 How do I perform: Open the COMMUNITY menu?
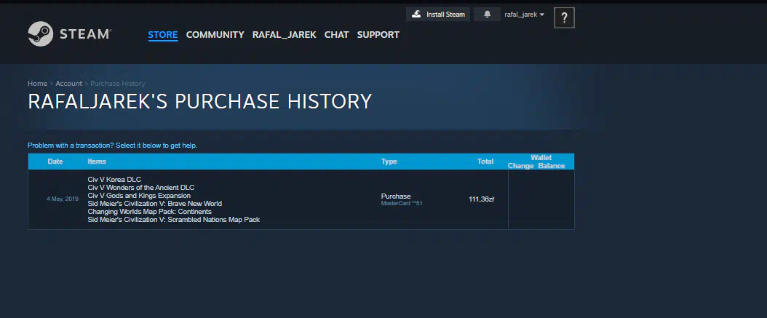215,35
